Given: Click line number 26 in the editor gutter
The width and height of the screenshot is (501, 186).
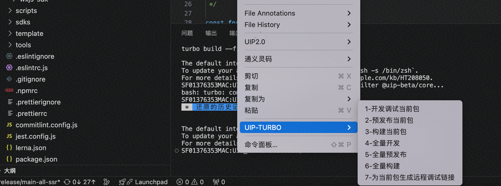Looking at the screenshot, I should point(188,4).
